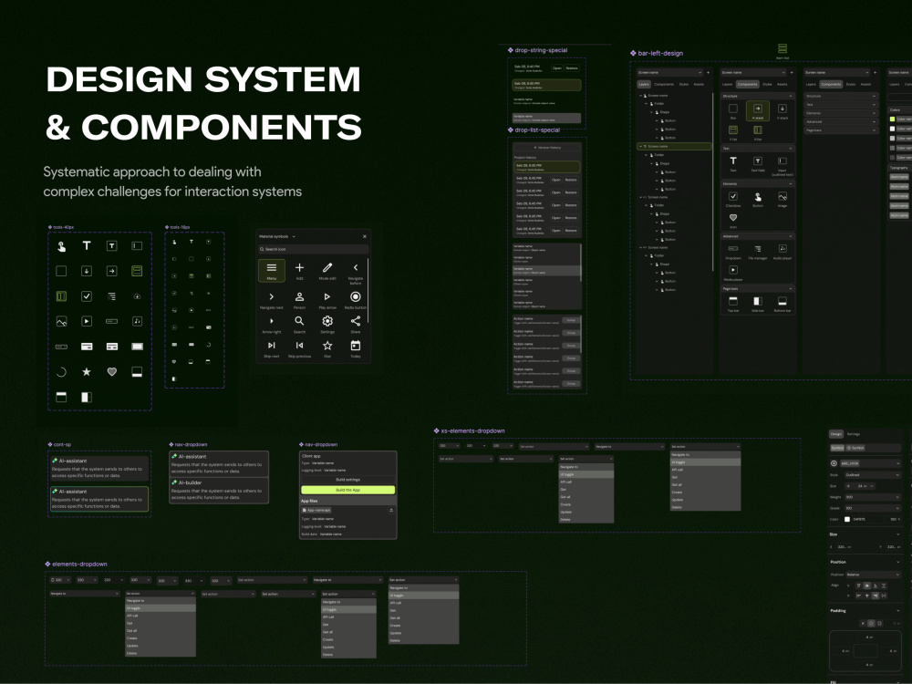Pick the white swatch in Colors list

coord(892,129)
